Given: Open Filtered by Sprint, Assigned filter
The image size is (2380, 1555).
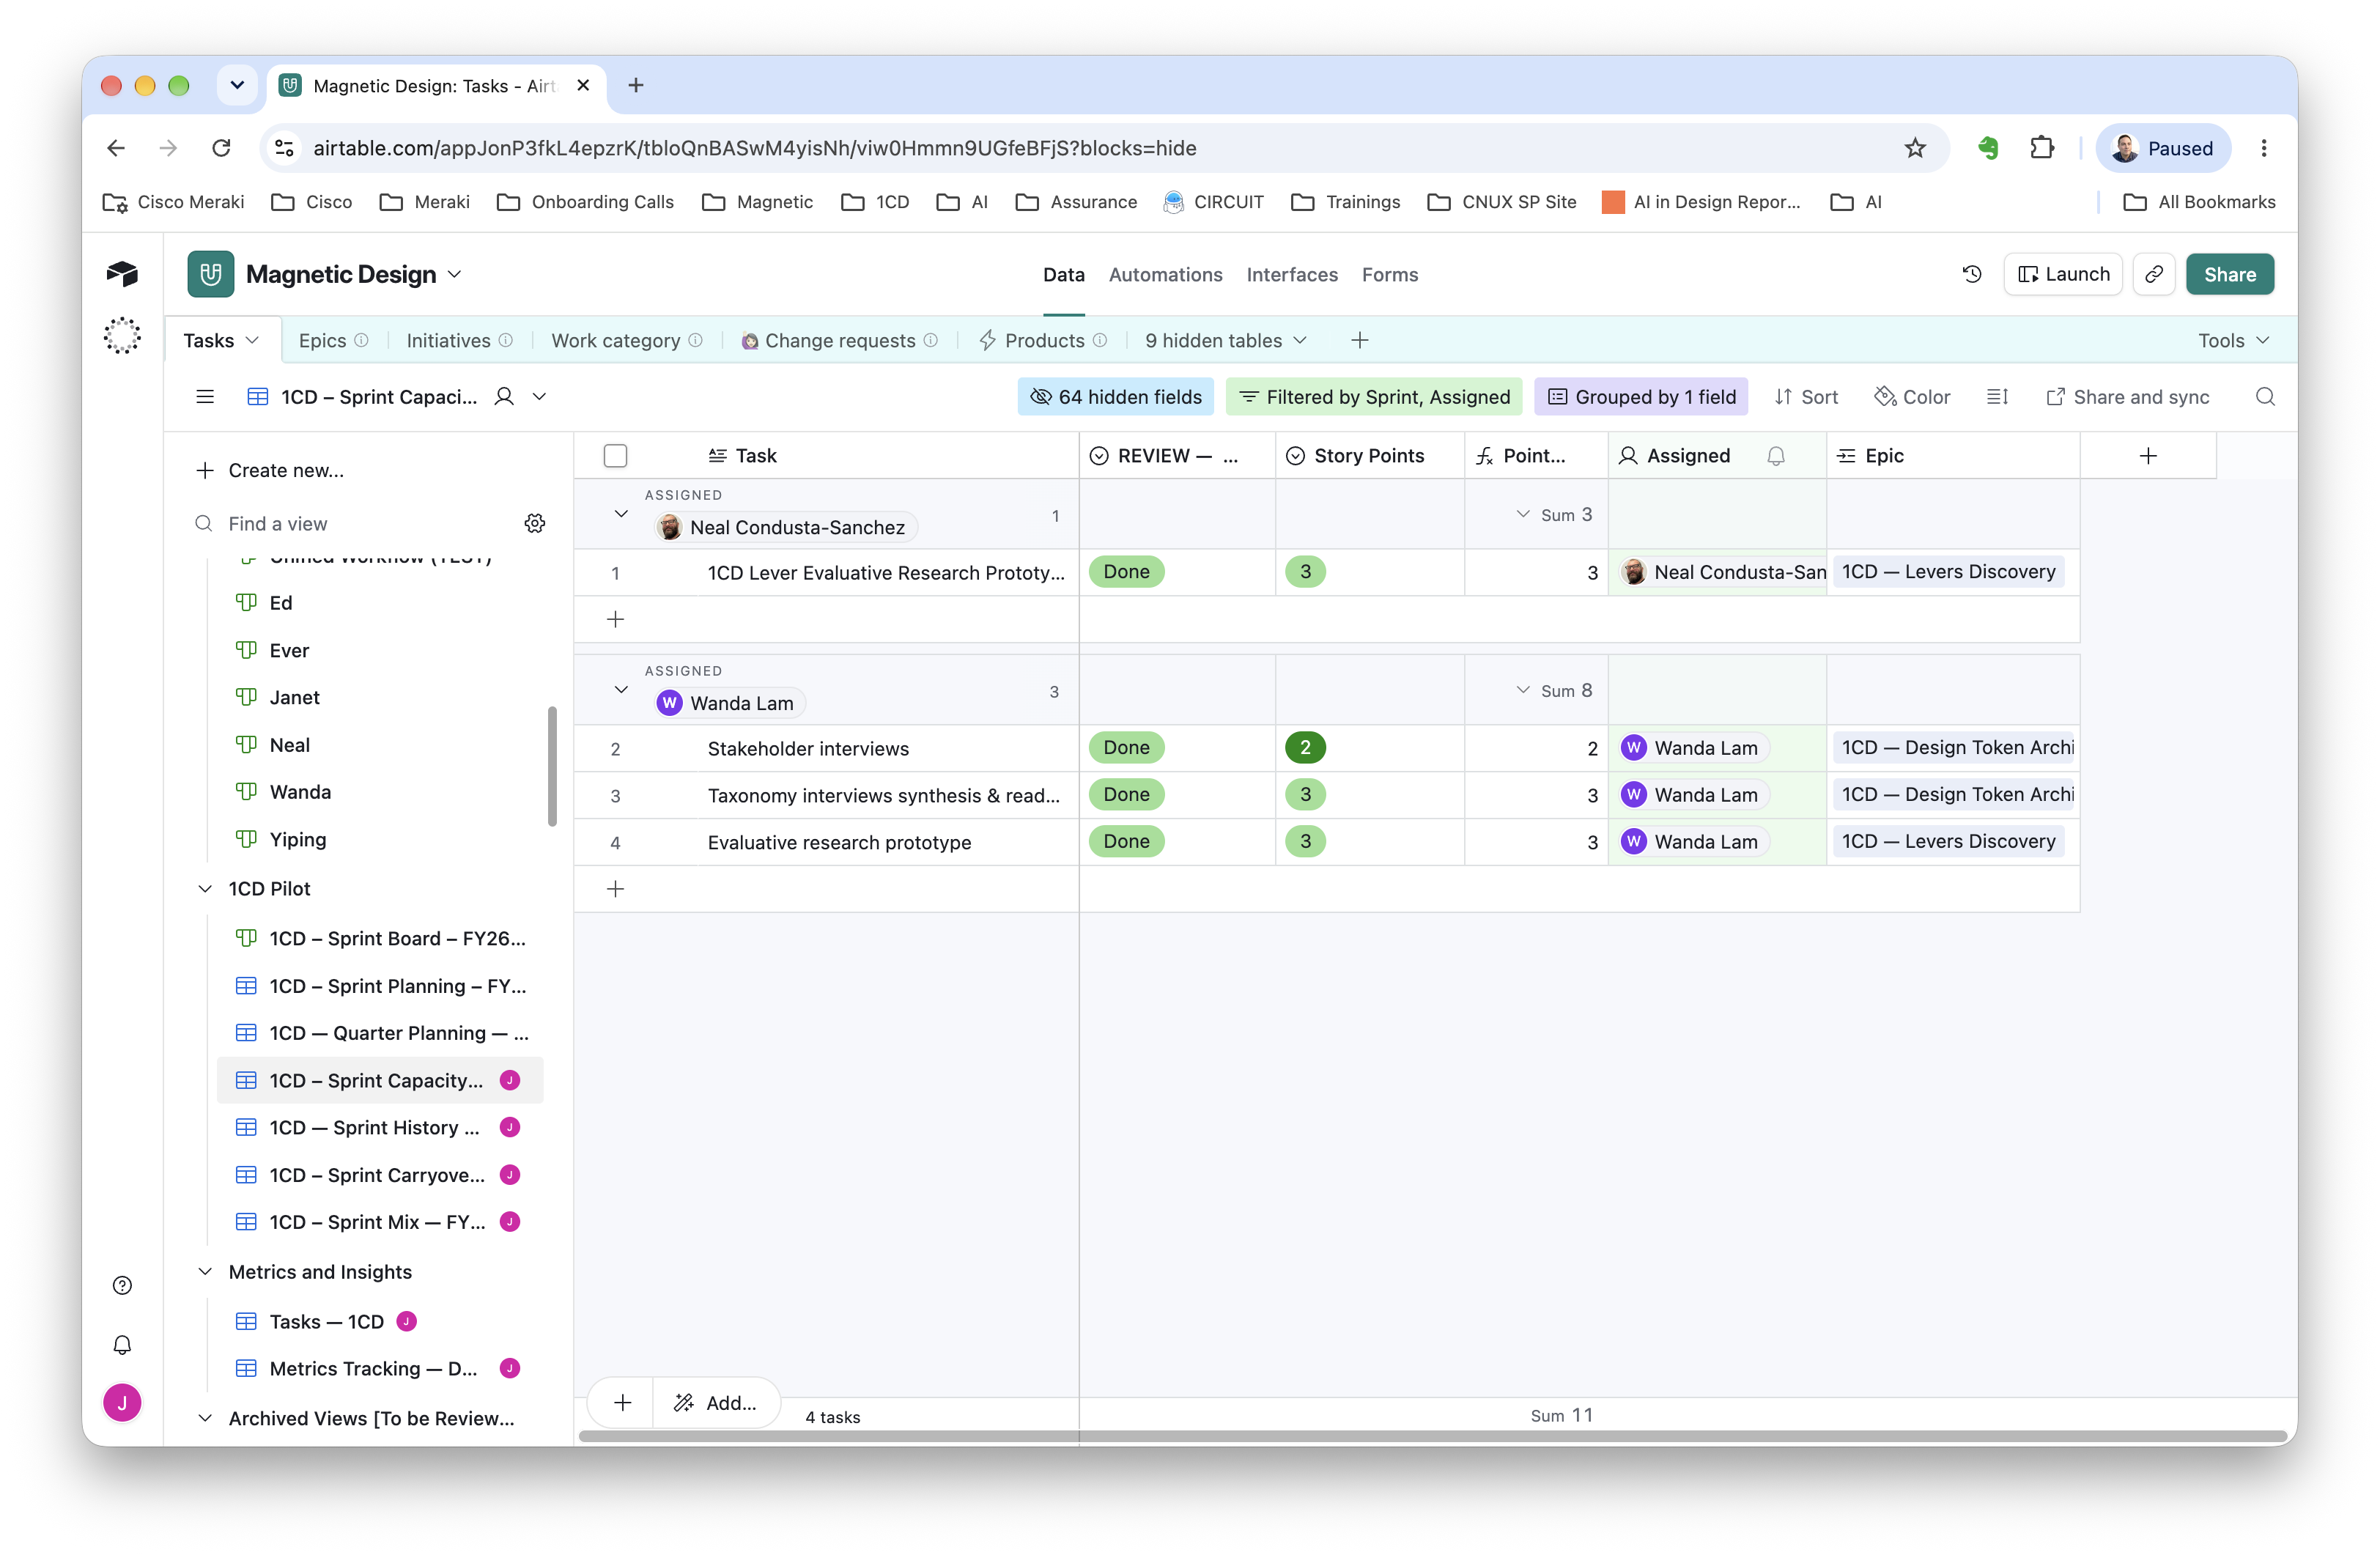Looking at the screenshot, I should coord(1374,397).
